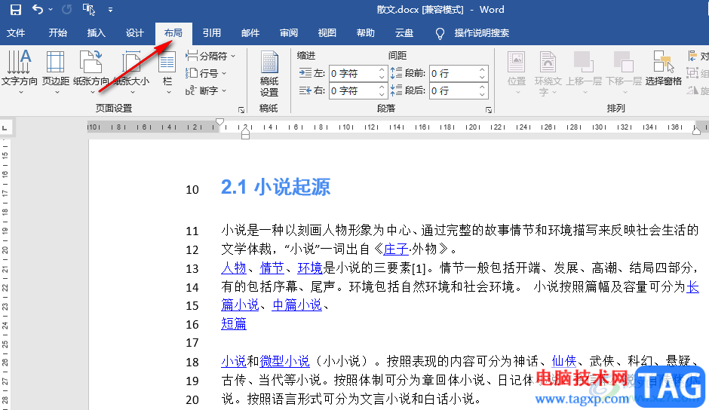Click the Save icon in quick access toolbar
The width and height of the screenshot is (709, 410).
pos(16,10)
